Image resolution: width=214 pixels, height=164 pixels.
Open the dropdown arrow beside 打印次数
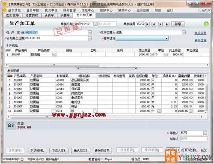coord(178,150)
